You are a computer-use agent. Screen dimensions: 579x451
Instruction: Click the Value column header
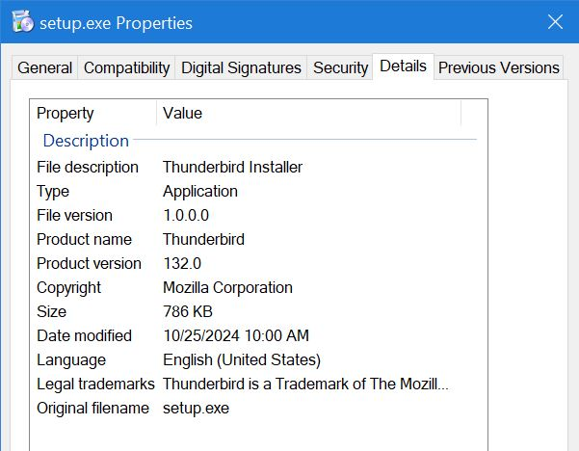[x=308, y=113]
